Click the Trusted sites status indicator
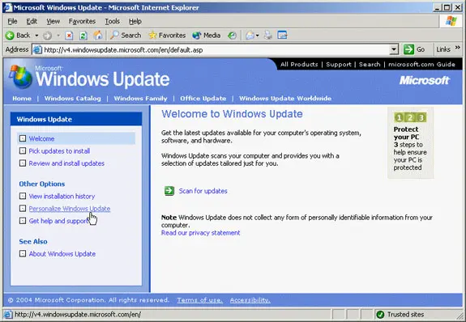The width and height of the screenshot is (466, 322). [400, 315]
